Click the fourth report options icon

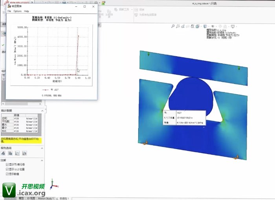(24, 153)
